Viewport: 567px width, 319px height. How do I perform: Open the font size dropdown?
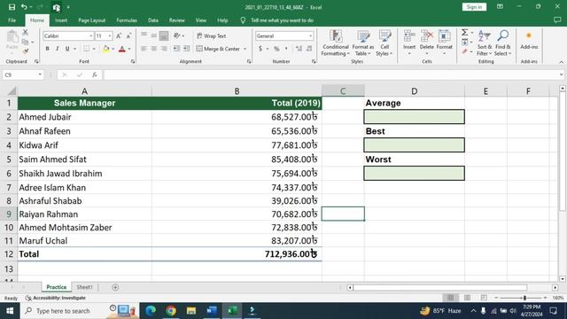point(110,35)
